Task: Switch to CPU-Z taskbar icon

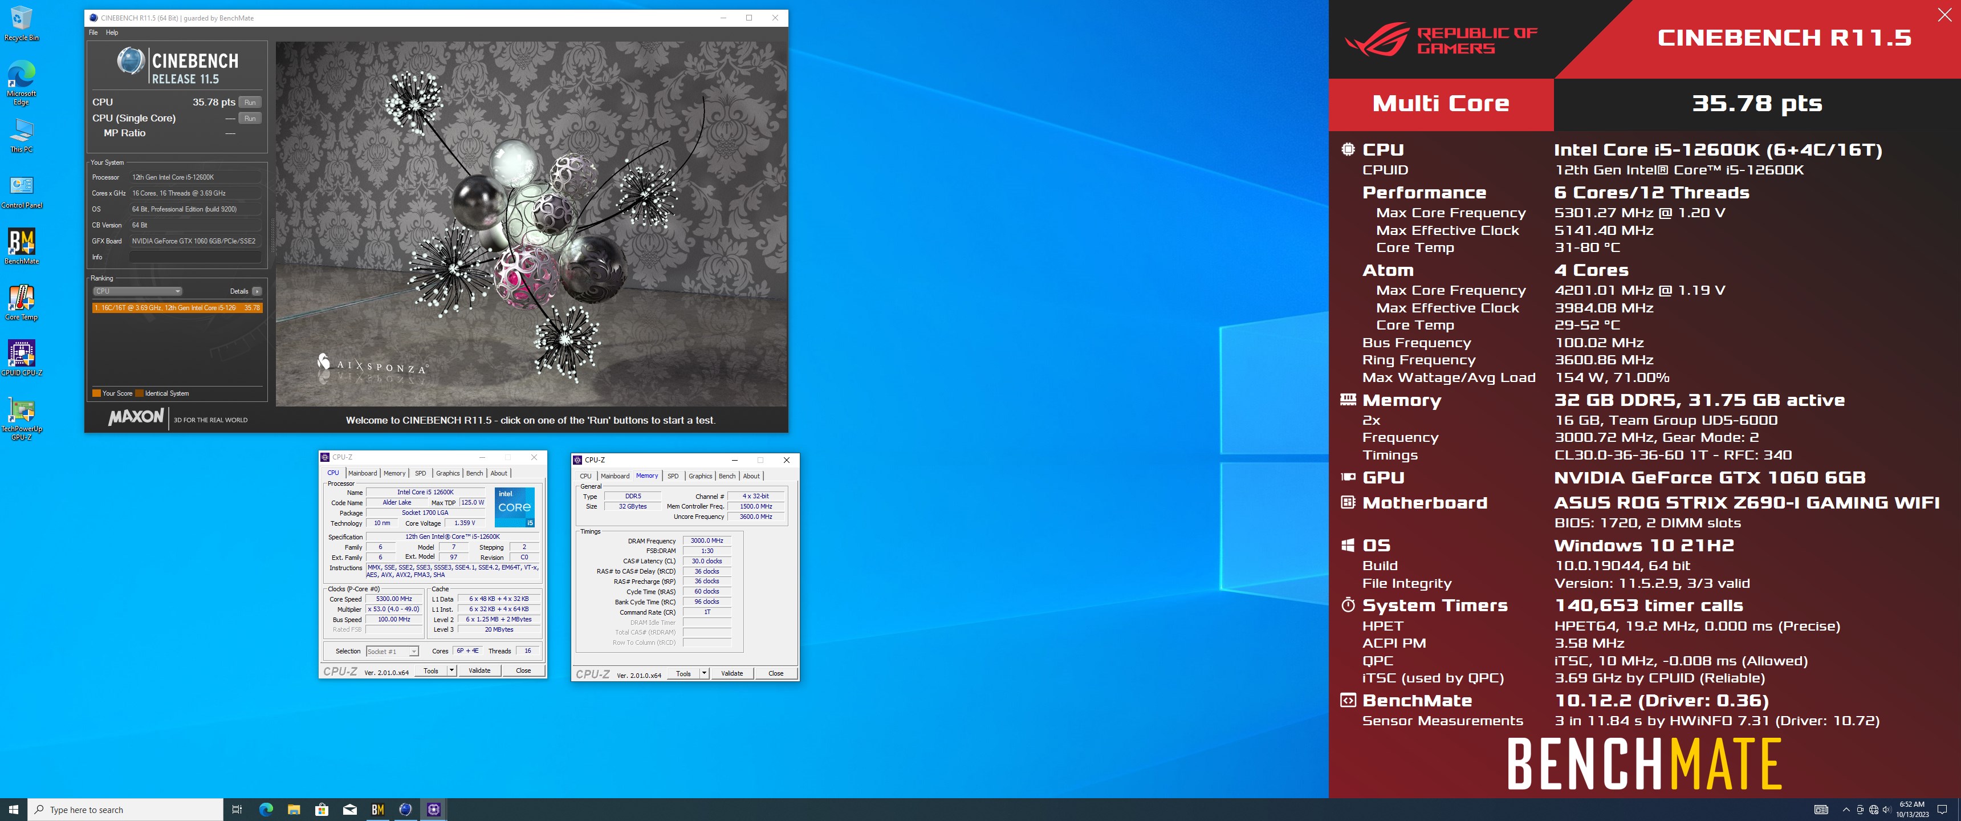Action: (434, 810)
